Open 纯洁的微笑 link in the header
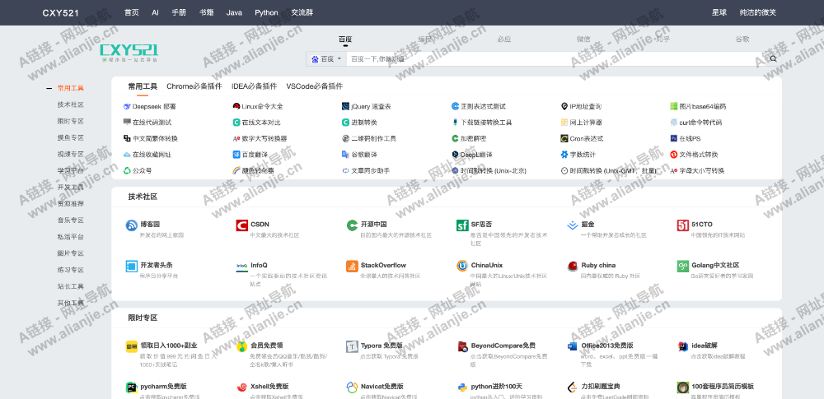This screenshot has height=399, width=824. coord(758,12)
